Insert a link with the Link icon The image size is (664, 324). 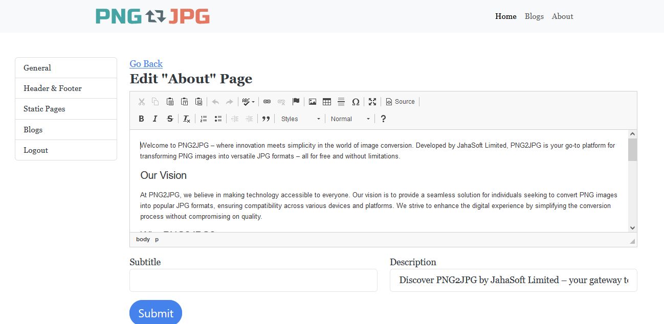[x=267, y=102]
